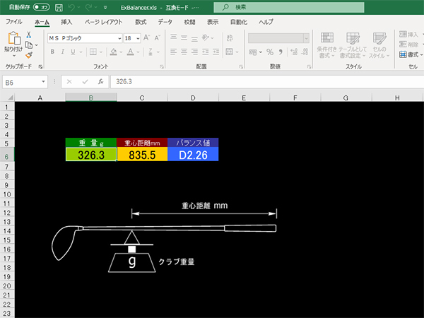Click the Percent Style icon
This screenshot has height=318, width=424.
(270, 52)
